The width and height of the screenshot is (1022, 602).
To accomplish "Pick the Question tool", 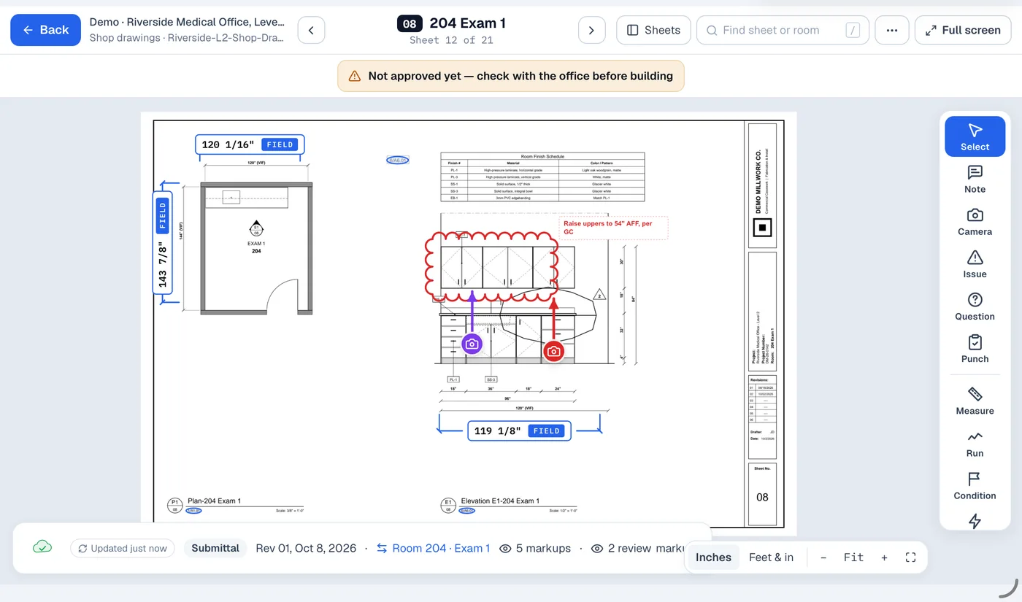I will pyautogui.click(x=975, y=306).
